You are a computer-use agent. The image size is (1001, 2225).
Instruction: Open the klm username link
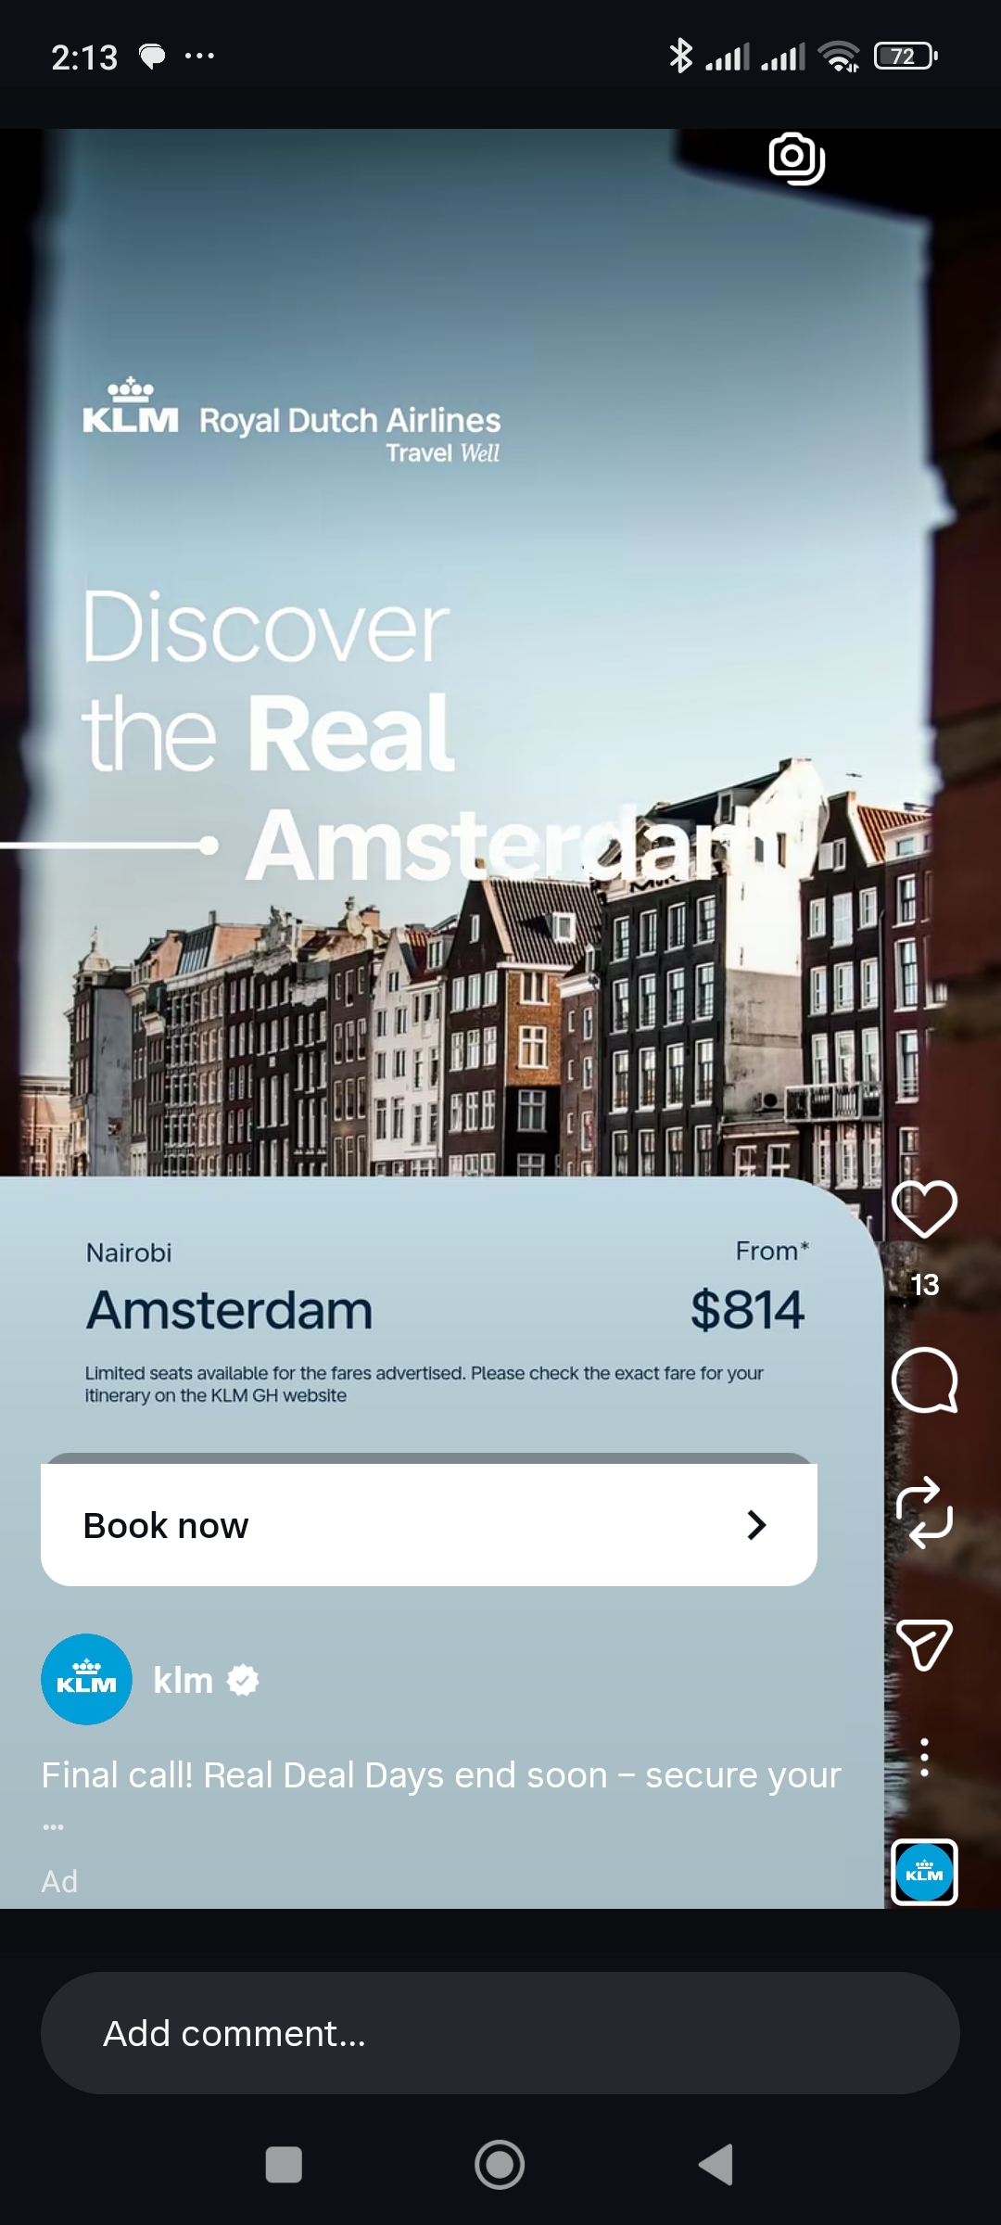point(183,1680)
